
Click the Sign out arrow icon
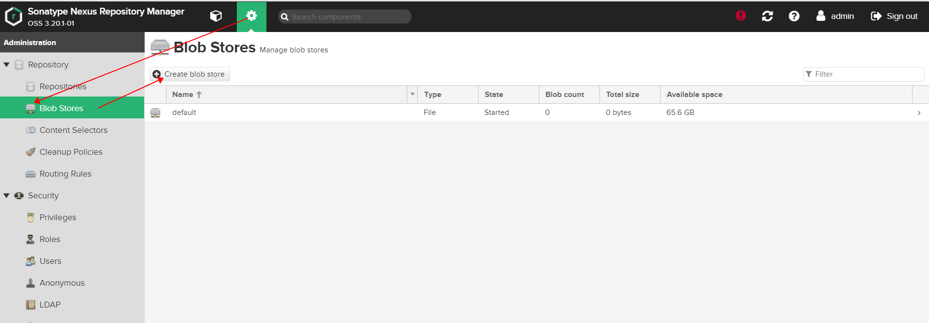(x=876, y=16)
